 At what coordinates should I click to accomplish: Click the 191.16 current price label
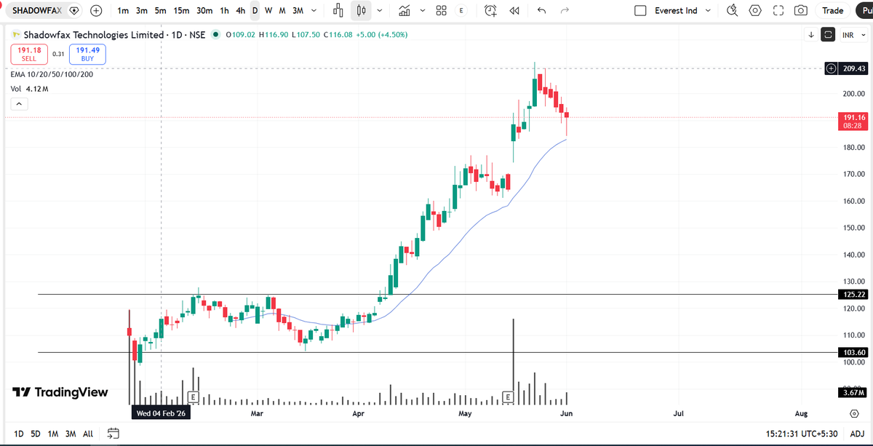pyautogui.click(x=853, y=121)
